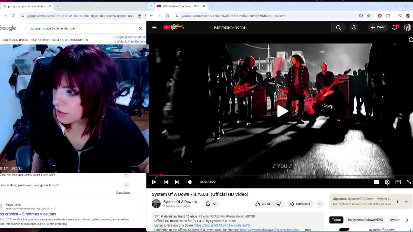This screenshot has height=232, width=413.
Task: Like the B.Y.O.B. video
Action: tap(263, 204)
